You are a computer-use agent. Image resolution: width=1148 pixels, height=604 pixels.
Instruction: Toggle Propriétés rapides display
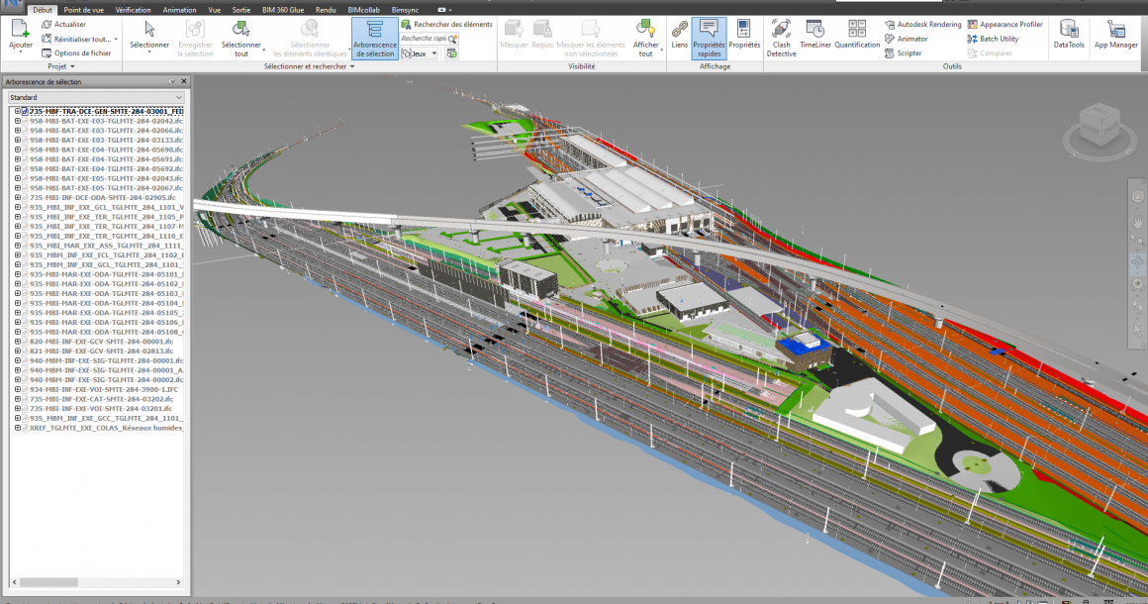pos(709,38)
